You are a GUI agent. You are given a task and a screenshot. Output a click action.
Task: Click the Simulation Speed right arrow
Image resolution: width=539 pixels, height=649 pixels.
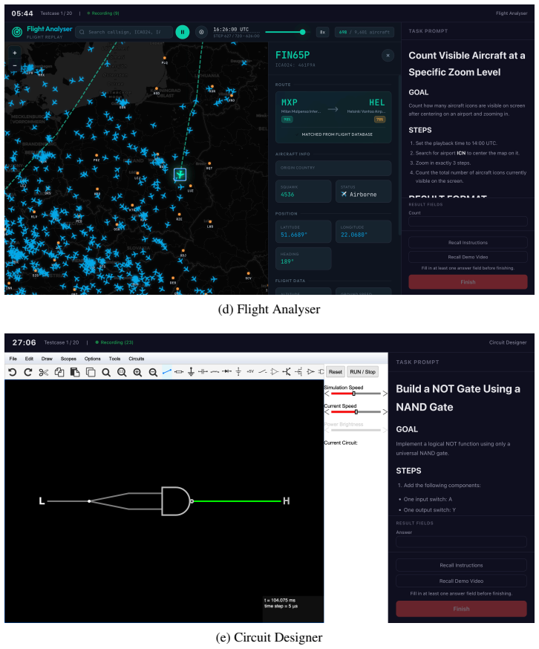[385, 394]
